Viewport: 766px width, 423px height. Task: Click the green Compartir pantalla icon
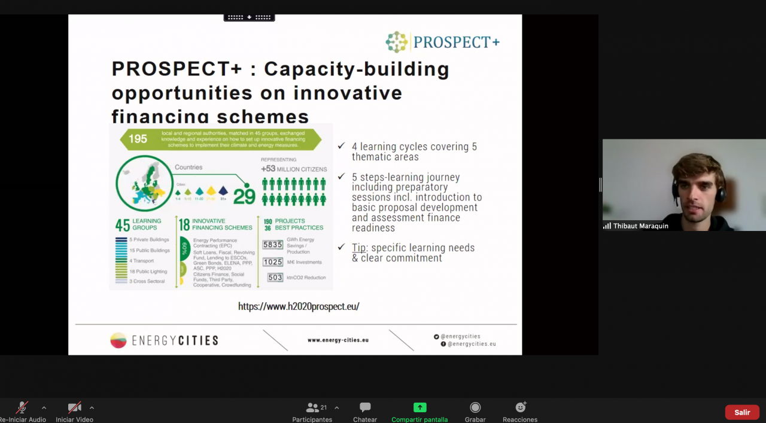(x=420, y=407)
